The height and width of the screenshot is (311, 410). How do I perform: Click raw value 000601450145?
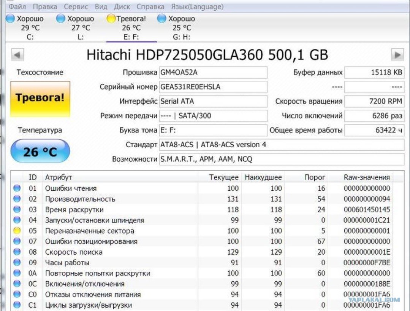tap(367, 210)
